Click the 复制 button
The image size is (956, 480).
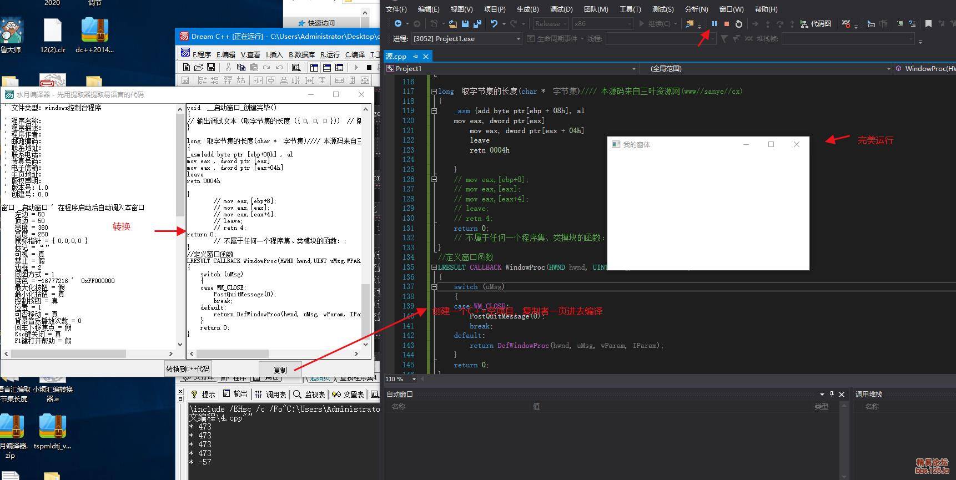tap(280, 370)
